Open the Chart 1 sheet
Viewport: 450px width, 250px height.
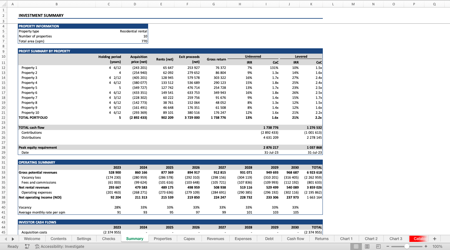(x=346, y=238)
